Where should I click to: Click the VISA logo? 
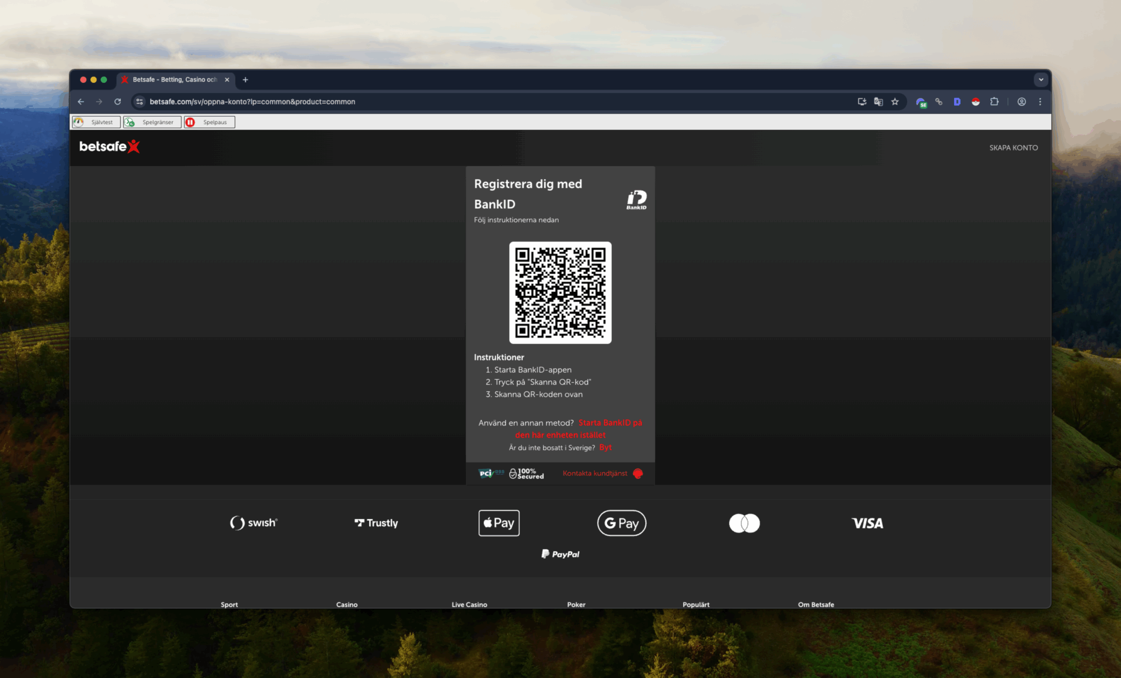coord(867,523)
